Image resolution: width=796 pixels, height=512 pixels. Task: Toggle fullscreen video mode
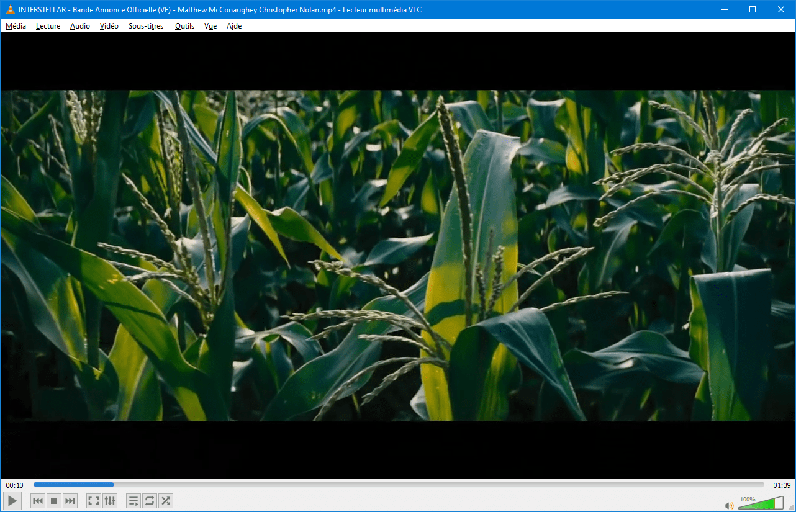coord(94,501)
